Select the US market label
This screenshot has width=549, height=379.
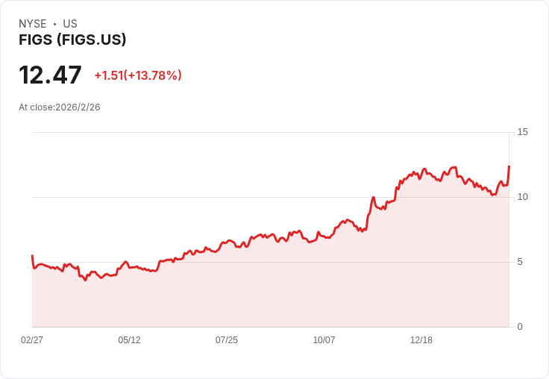[70, 24]
